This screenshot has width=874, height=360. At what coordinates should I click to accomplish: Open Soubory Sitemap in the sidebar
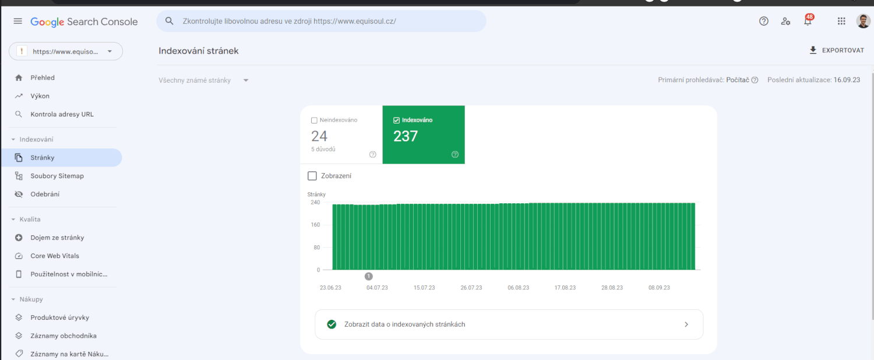(57, 176)
